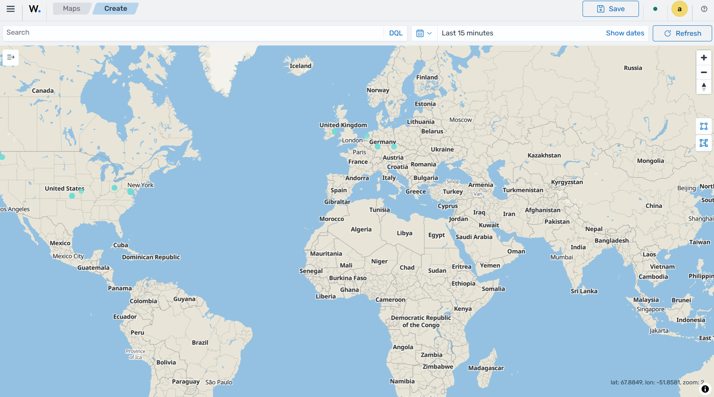Expand the layer control panel arrow
Screen dimensions: 714x397
pos(11,57)
